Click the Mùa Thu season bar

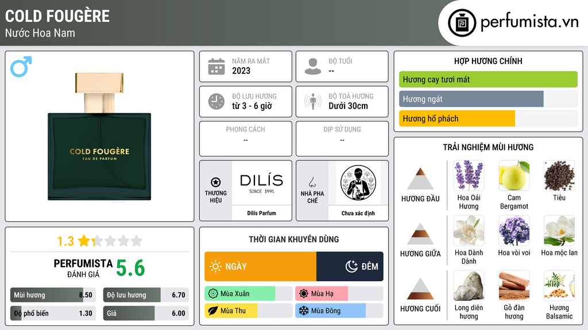tap(248, 311)
